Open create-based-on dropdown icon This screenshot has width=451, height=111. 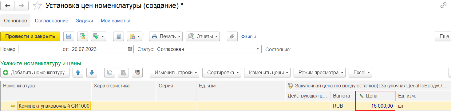click(98, 36)
